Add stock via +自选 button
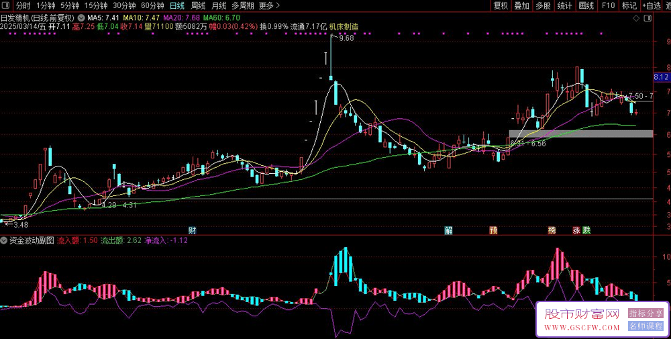Screen dimensions: 671x339 (652, 5)
